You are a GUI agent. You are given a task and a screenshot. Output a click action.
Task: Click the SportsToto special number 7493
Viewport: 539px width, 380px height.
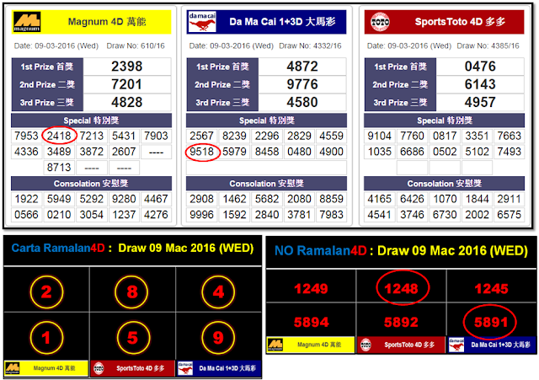(x=509, y=152)
